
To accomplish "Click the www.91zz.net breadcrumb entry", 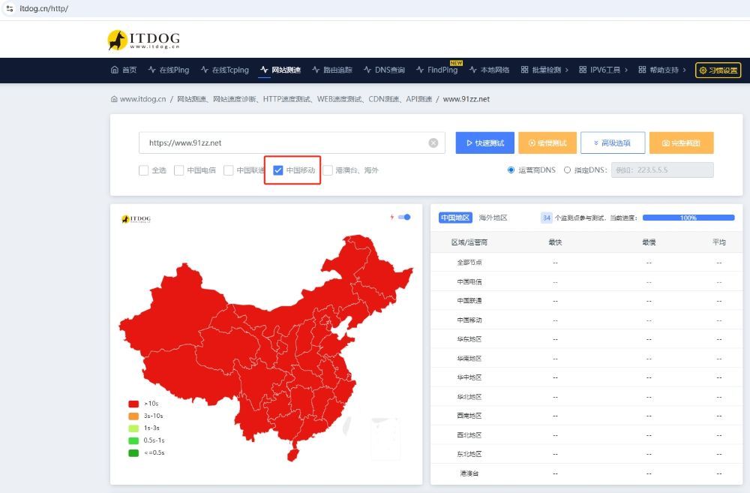I will [x=466, y=99].
